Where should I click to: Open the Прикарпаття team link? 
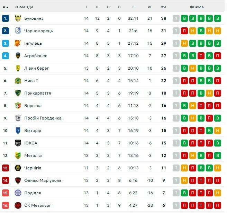point(37,93)
